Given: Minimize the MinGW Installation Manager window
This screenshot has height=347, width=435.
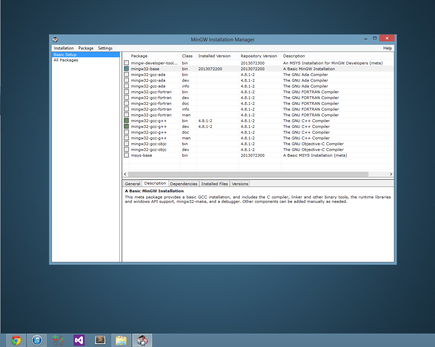Looking at the screenshot, I should tap(366, 38).
